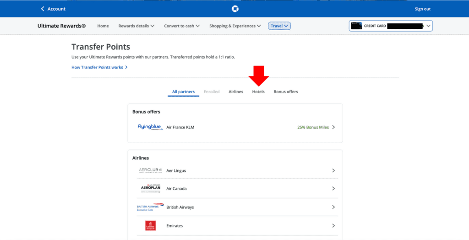Select Emirates partner name

tap(175, 226)
